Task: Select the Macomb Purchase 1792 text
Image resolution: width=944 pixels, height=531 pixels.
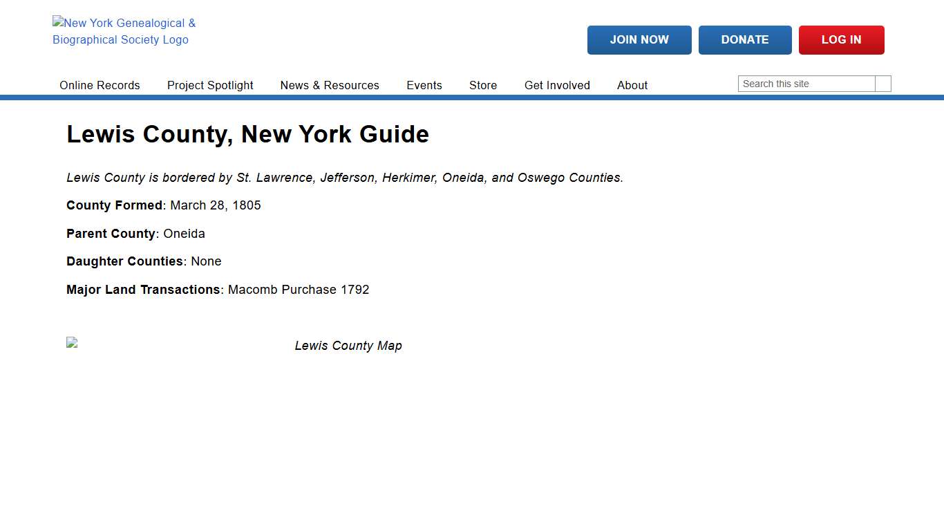Action: pyautogui.click(x=298, y=290)
